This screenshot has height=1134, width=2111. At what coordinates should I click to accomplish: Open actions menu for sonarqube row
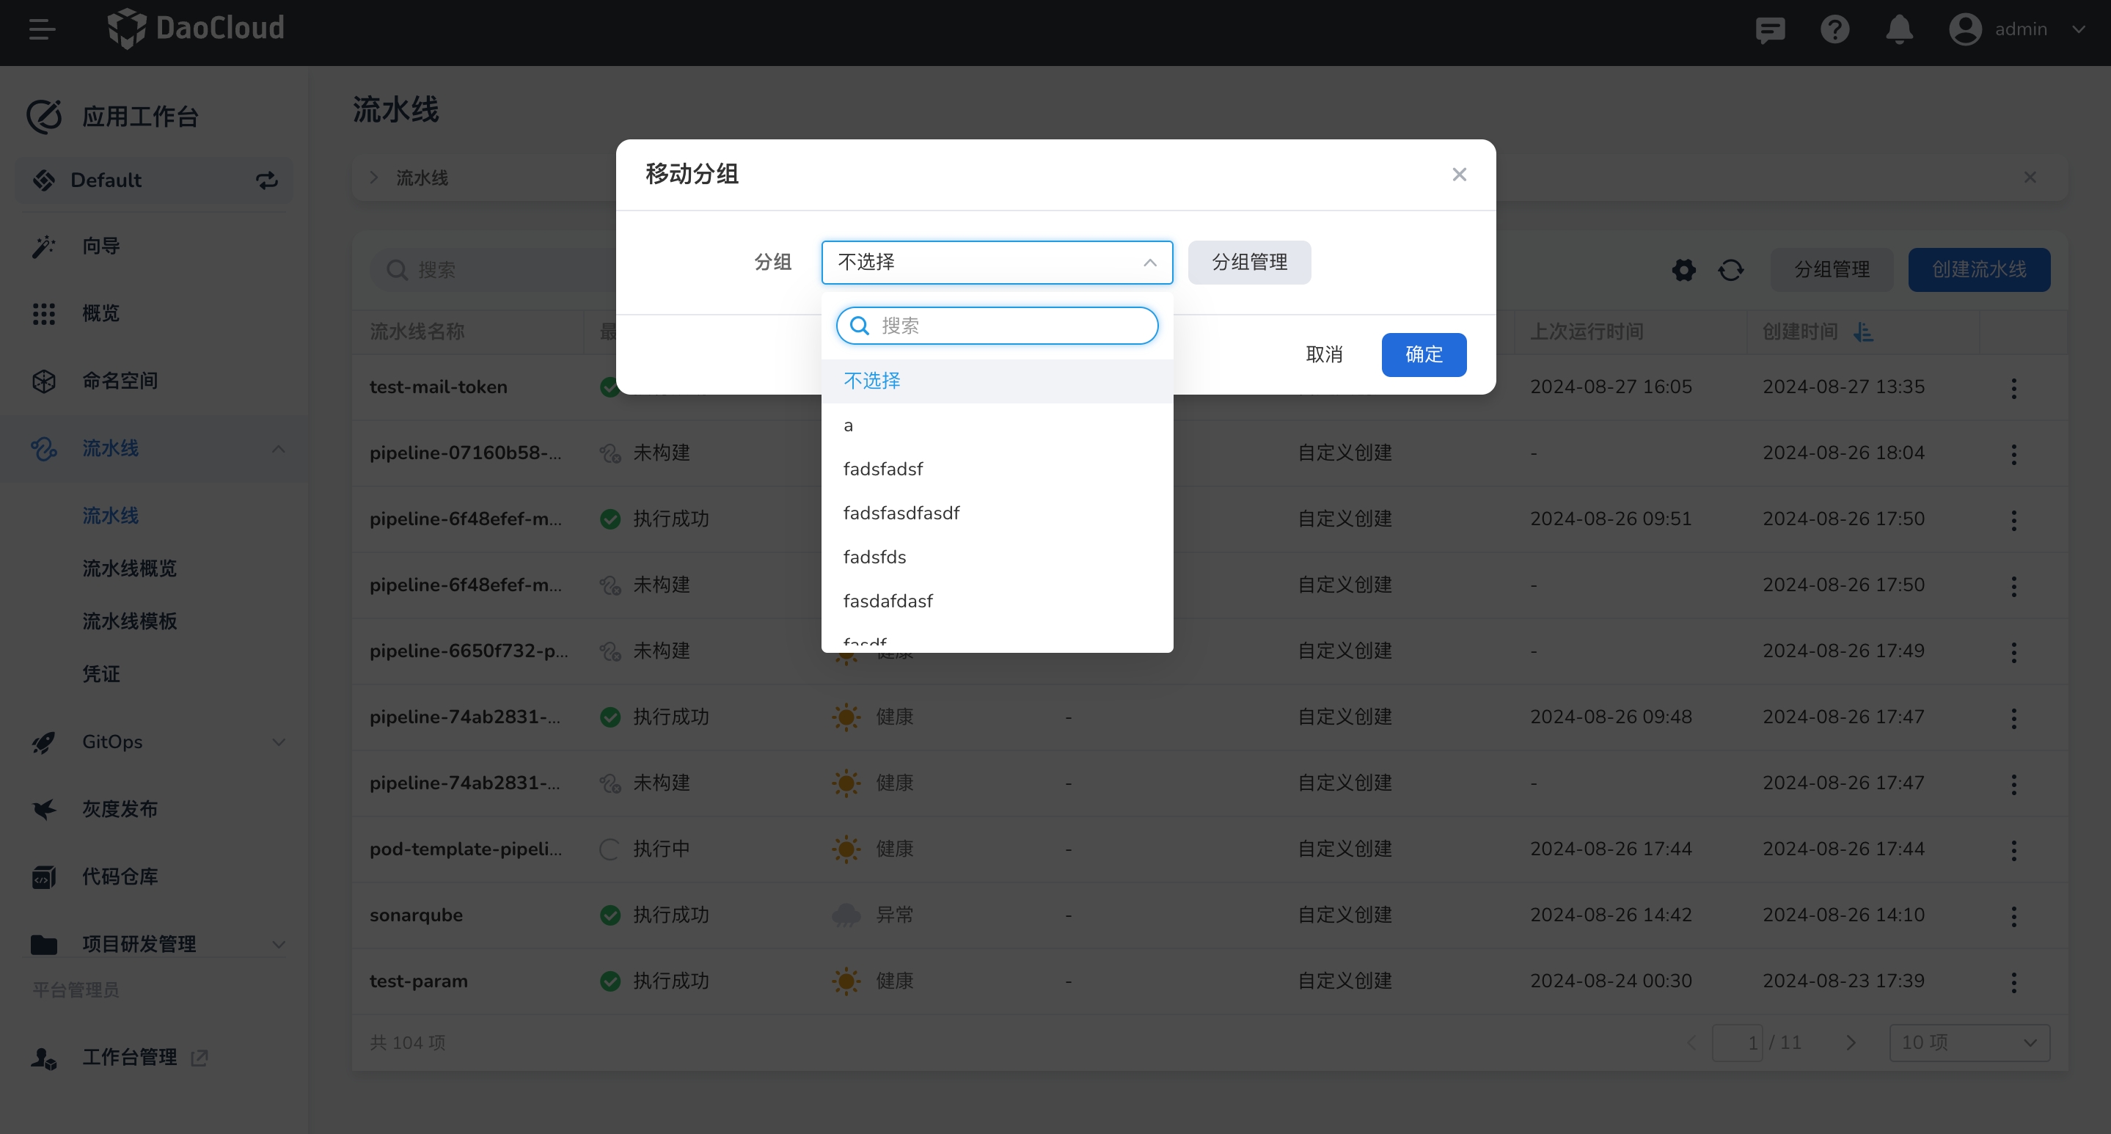pyautogui.click(x=2013, y=915)
